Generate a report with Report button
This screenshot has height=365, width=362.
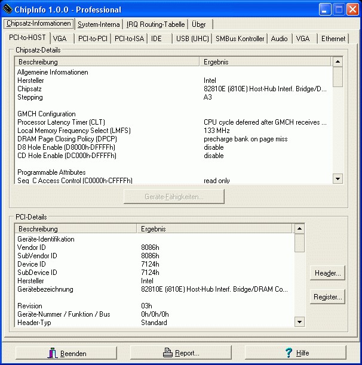pos(181,352)
